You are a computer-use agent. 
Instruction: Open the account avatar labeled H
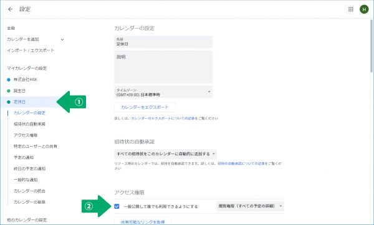tap(364, 9)
